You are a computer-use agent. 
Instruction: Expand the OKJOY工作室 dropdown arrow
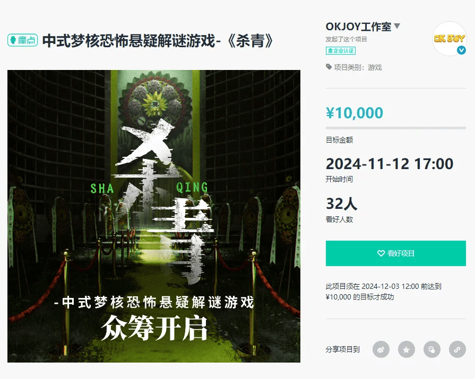click(397, 26)
